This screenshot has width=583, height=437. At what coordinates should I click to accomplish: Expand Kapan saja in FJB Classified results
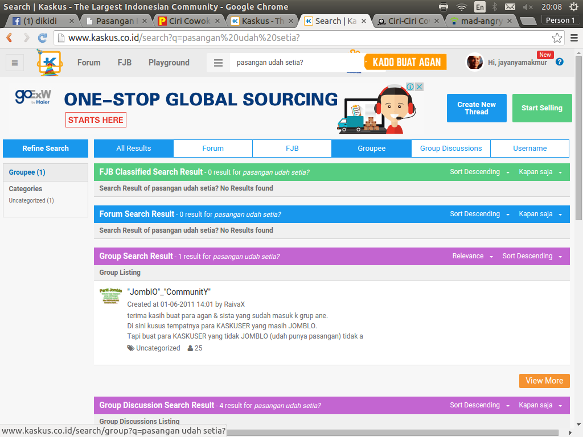click(x=541, y=172)
